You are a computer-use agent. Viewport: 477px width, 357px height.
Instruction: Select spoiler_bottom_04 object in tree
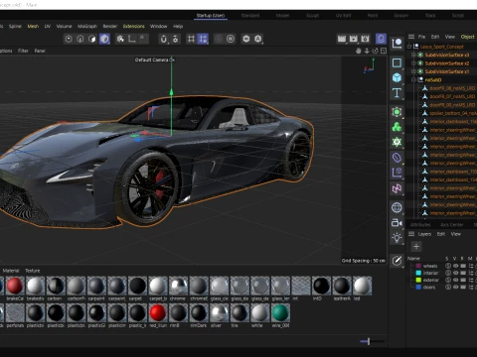tap(452, 113)
